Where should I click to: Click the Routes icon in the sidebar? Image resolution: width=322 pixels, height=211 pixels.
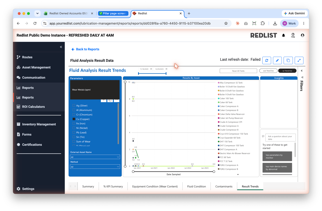(18, 57)
